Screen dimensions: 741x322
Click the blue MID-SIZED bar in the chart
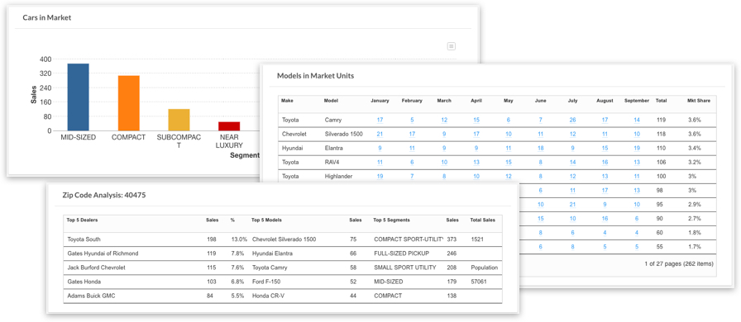(78, 97)
